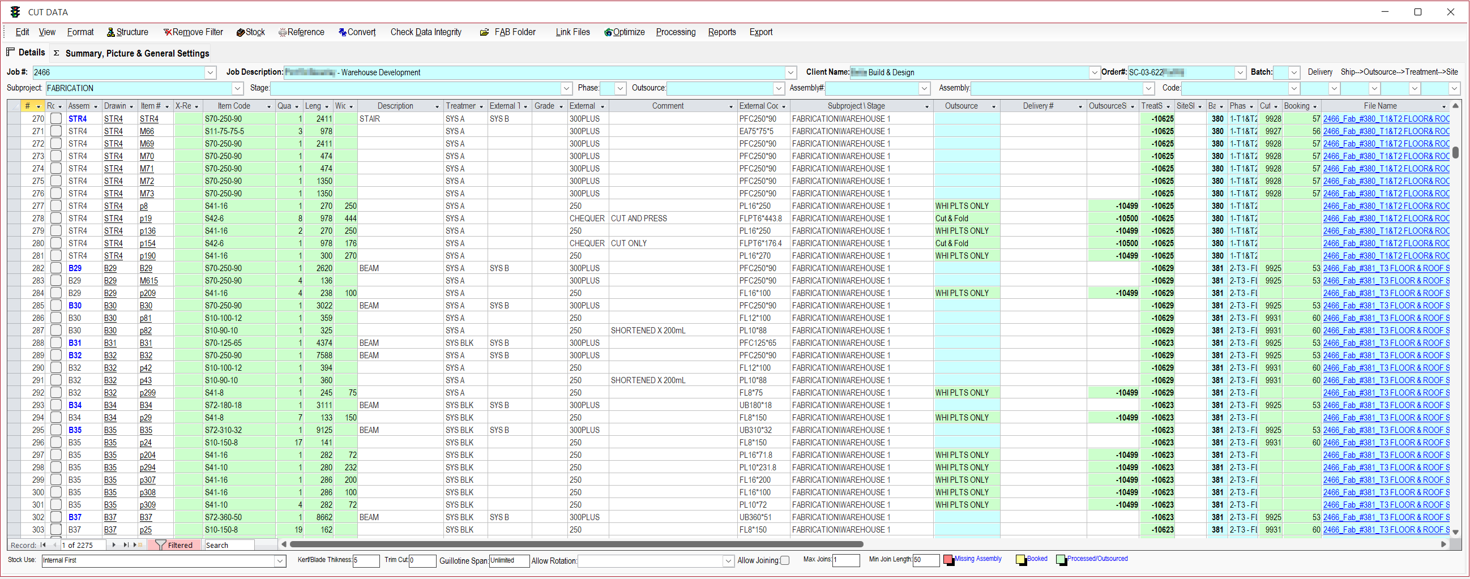The height and width of the screenshot is (579, 1470).
Task: Go to next record arrow
Action: pos(114,546)
